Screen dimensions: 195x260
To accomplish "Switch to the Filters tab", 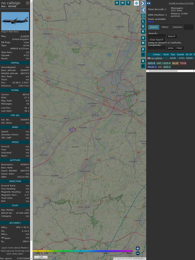I will (x=165, y=27).
